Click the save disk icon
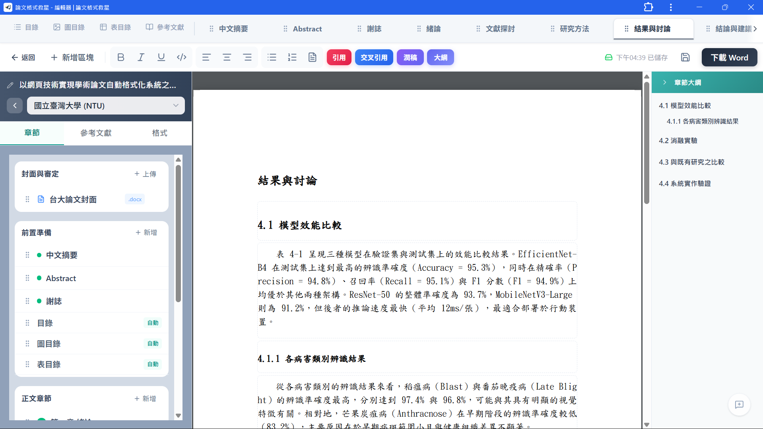763x429 pixels. pos(685,57)
